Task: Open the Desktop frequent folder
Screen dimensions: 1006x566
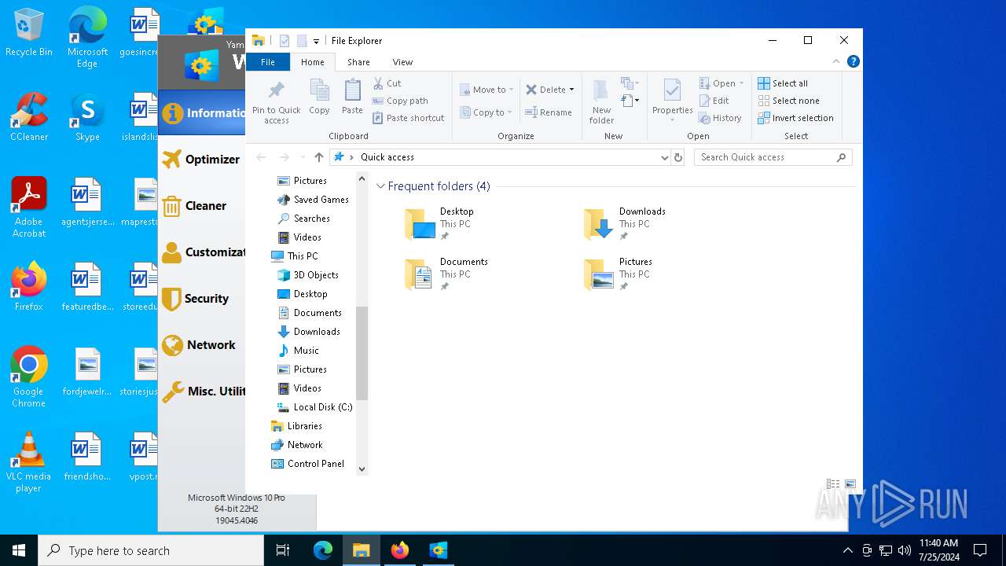Action: [x=440, y=224]
